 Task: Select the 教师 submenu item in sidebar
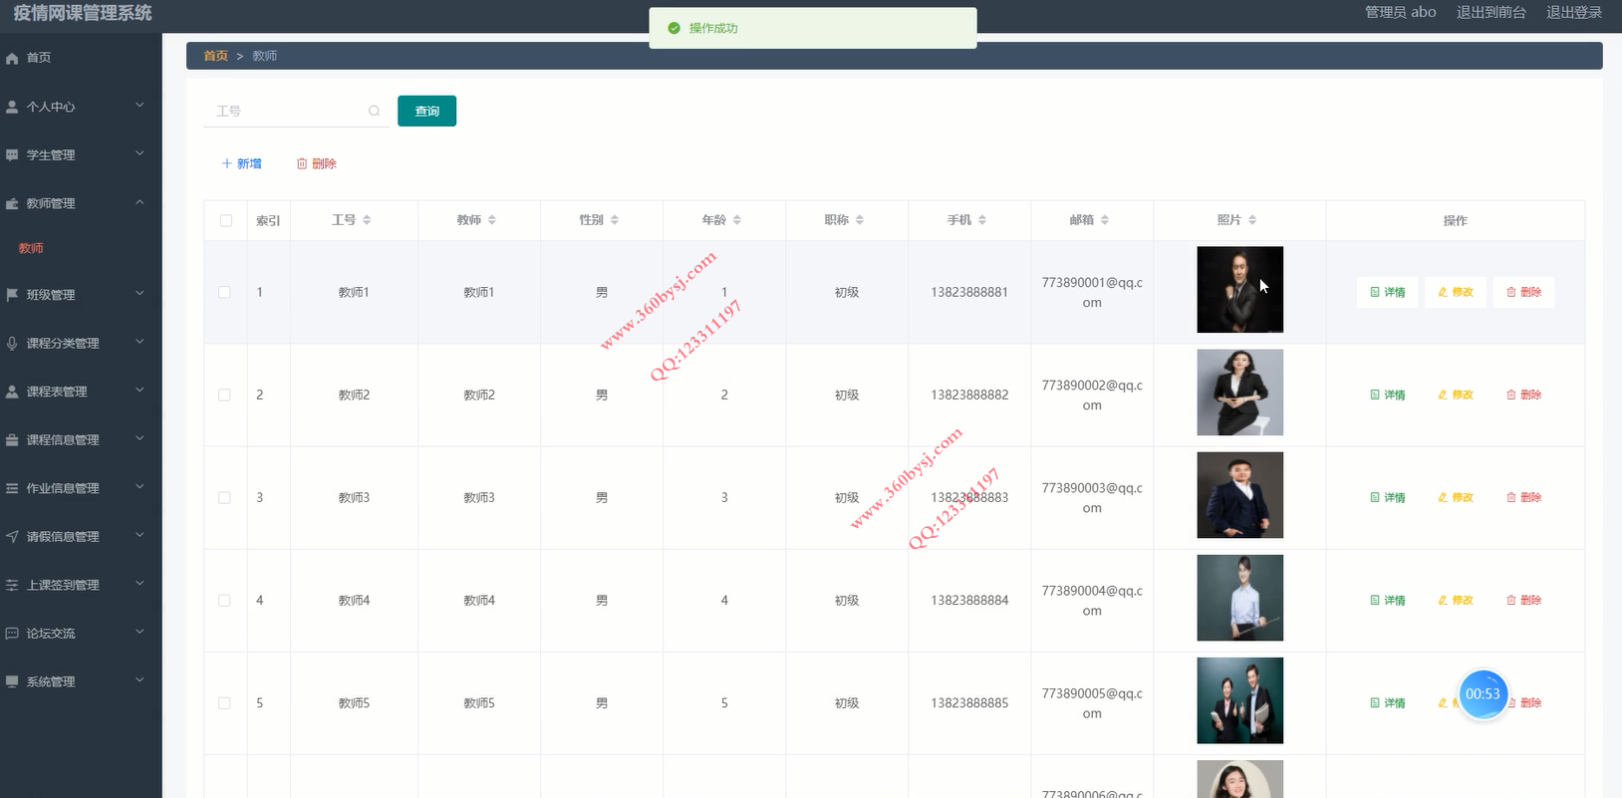click(31, 248)
